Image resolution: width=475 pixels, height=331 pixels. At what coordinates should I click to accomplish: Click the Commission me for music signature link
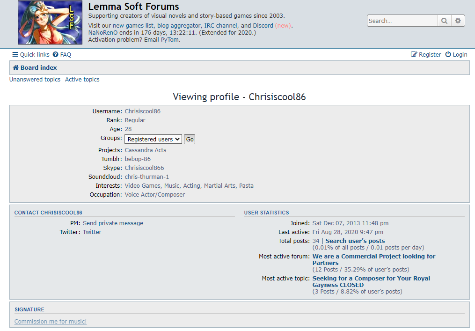50,321
